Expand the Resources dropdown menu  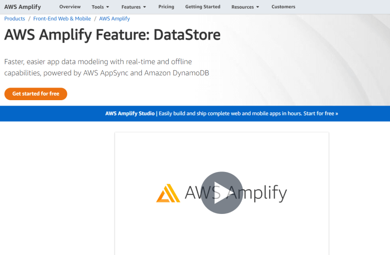245,7
